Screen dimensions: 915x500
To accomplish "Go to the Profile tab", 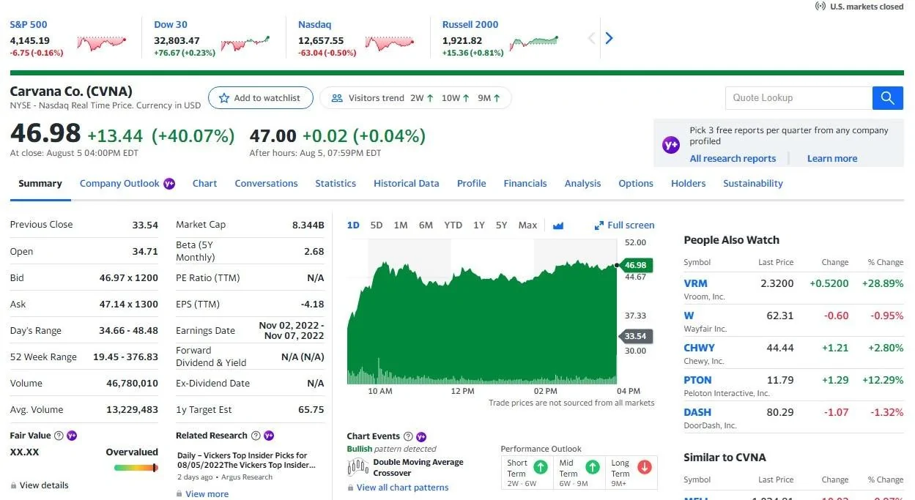I will pos(472,184).
